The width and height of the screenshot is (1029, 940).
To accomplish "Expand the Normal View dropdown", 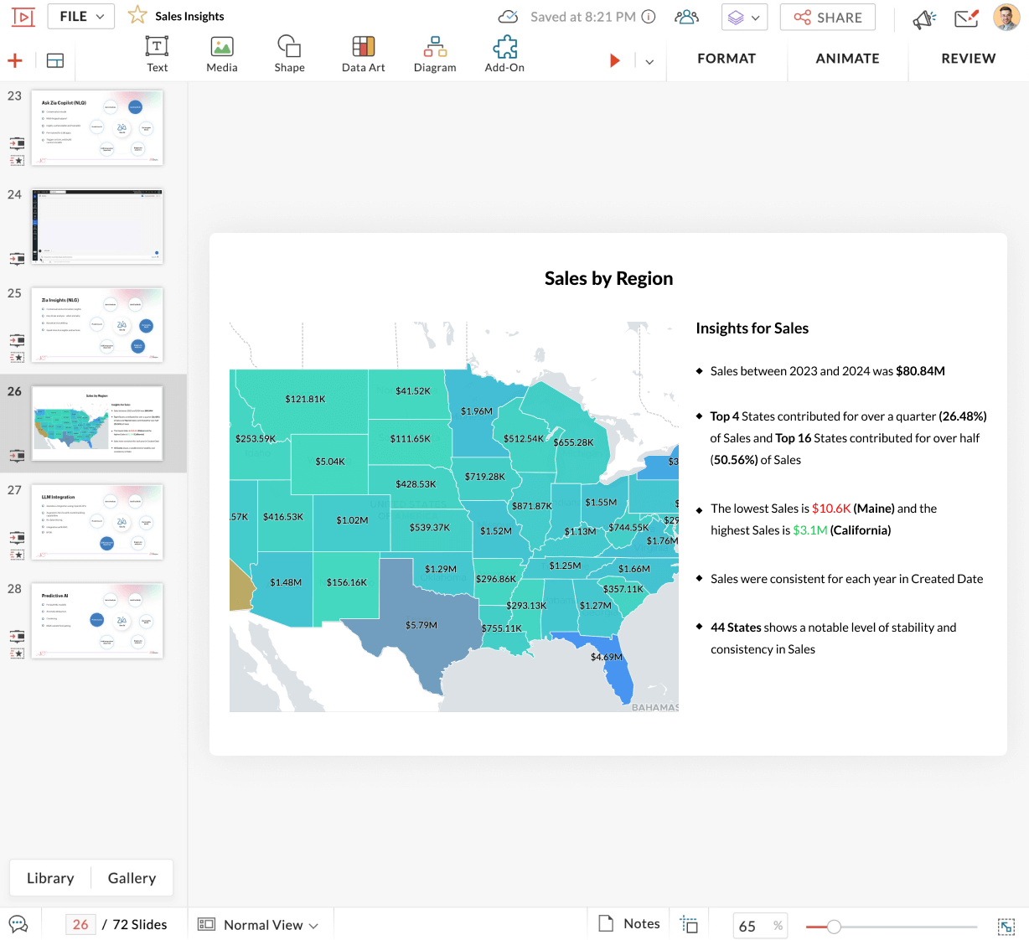I will coord(259,925).
